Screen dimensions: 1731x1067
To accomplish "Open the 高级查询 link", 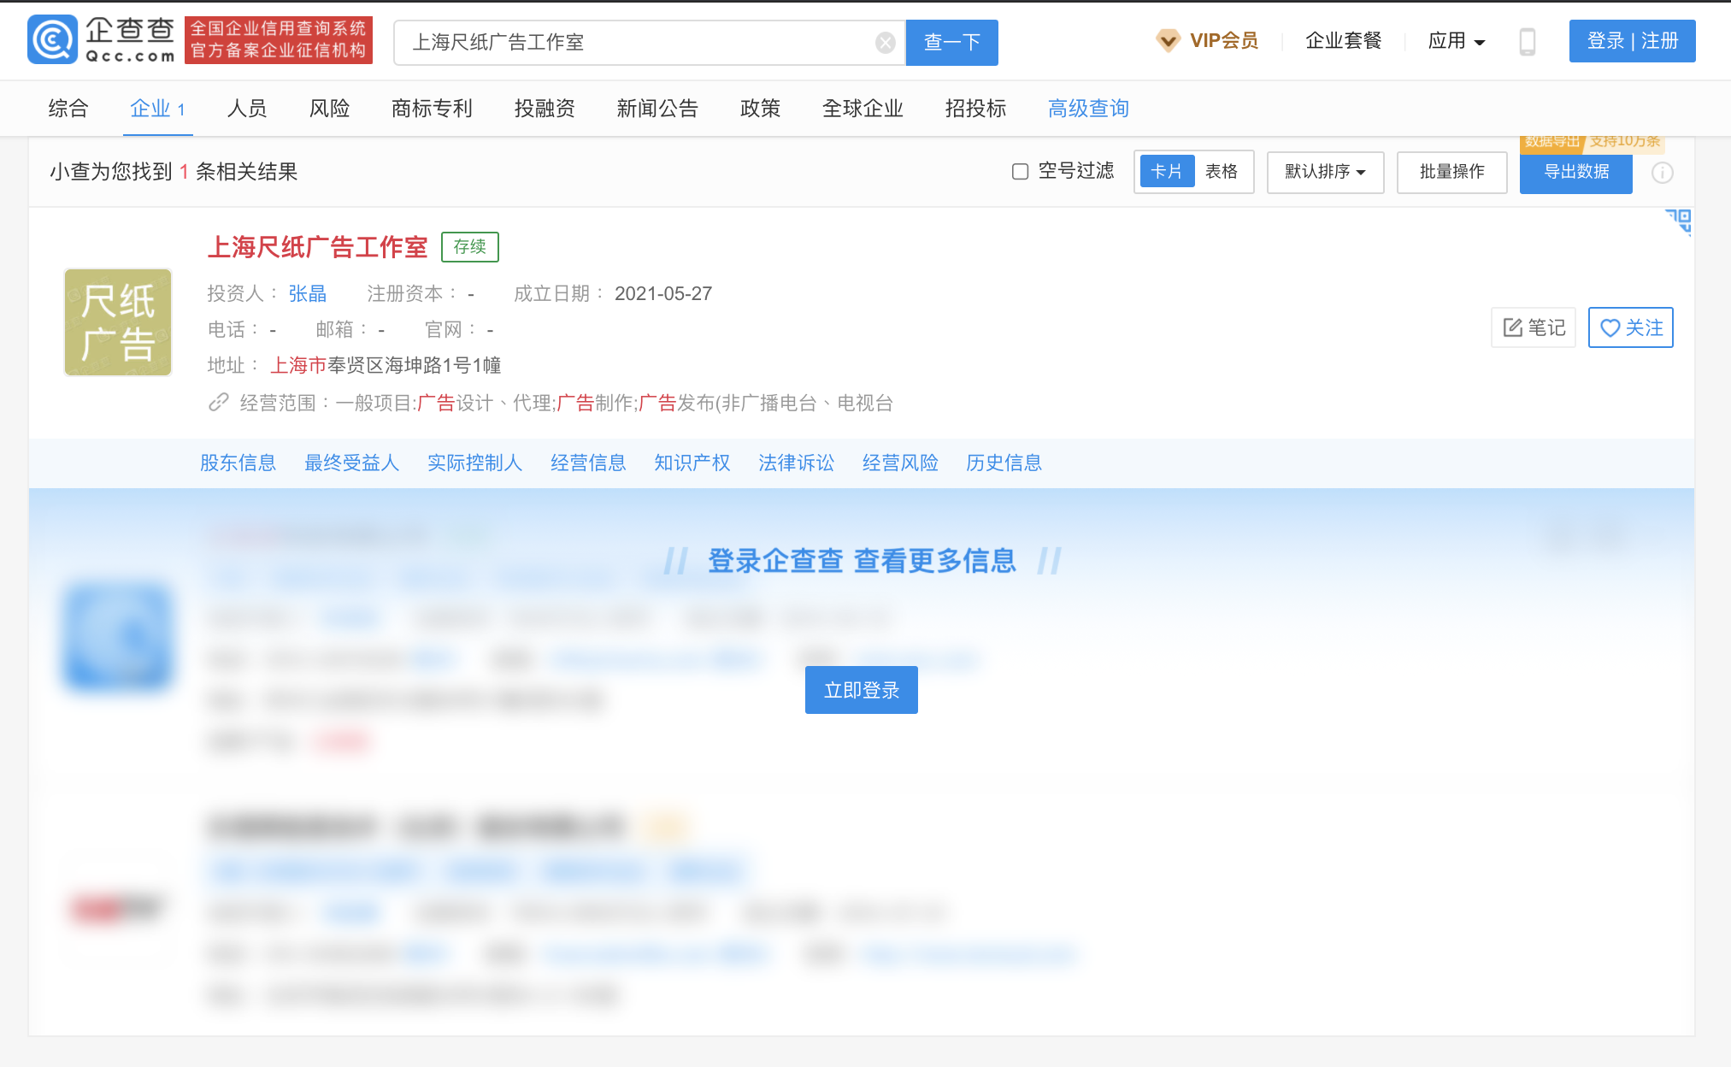I will coord(1088,109).
